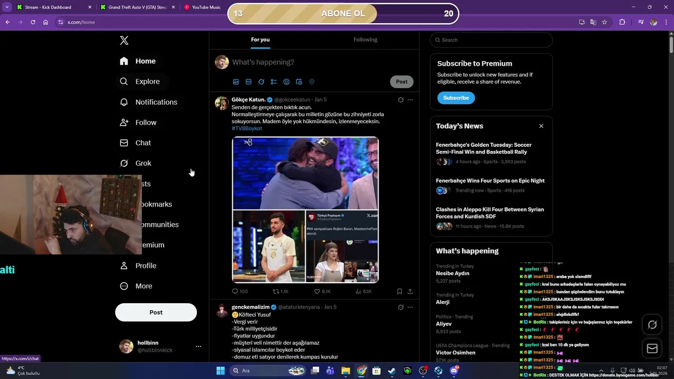Open more options on genckemalizim's post
Screen dimensions: 674x379
point(410,307)
